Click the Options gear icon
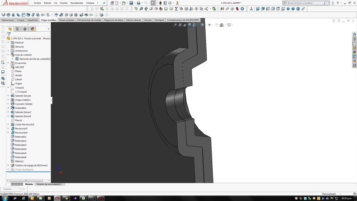This screenshot has width=357, height=201. tap(170, 3)
